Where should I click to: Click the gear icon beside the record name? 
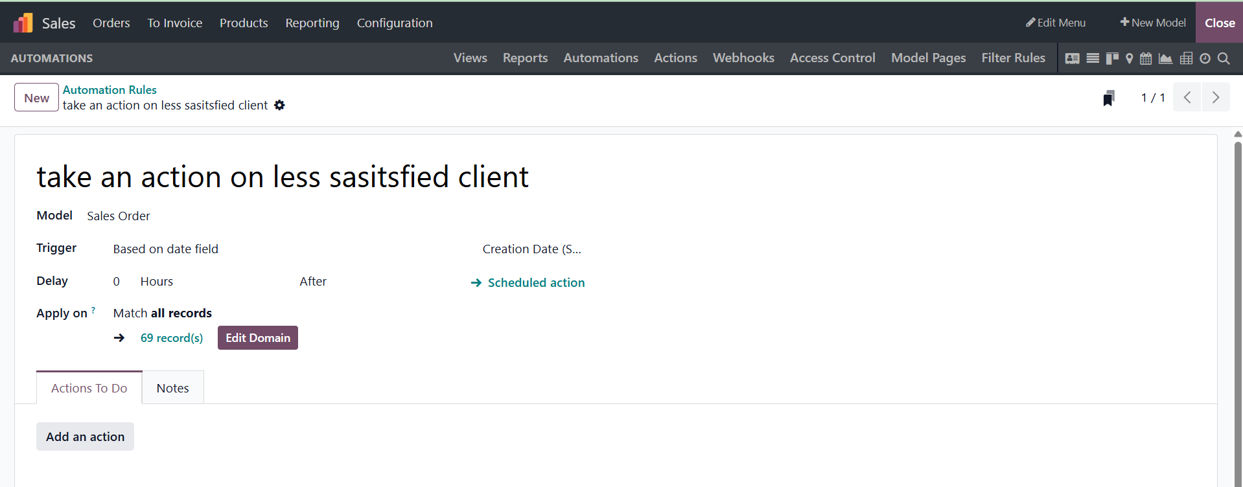pos(279,105)
